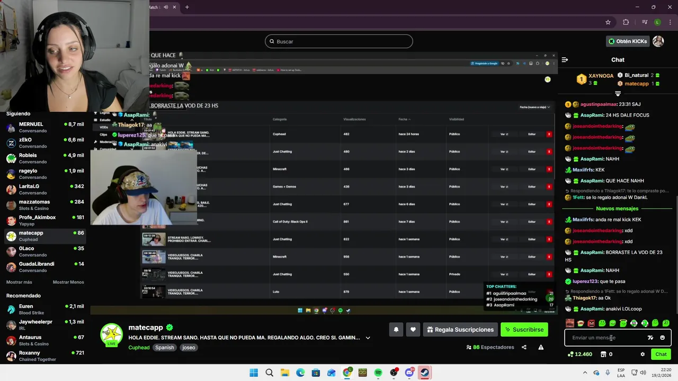Open XAYNOGA top gifter entry

click(595, 79)
